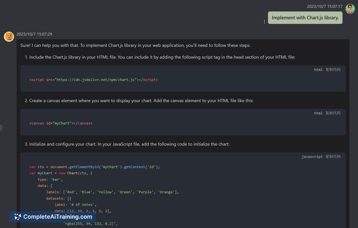Copy the script tag code block
The image size is (358, 228).
point(333,70)
